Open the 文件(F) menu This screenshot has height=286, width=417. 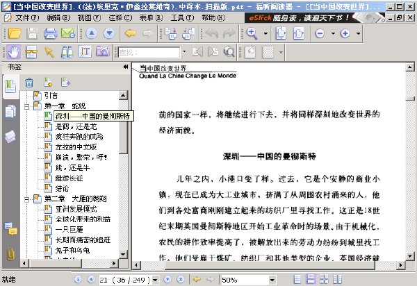coord(27,18)
